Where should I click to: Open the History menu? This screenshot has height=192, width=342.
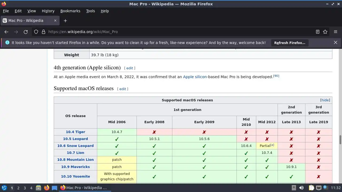(x=48, y=11)
